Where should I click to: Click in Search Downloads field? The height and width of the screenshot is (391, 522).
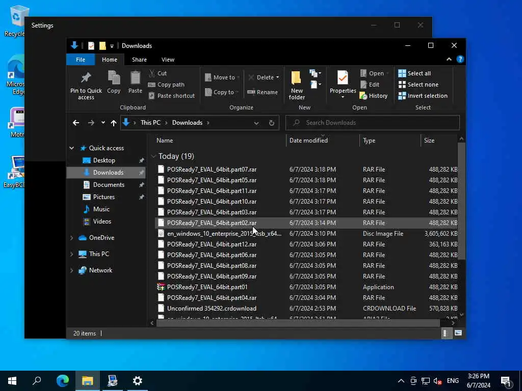point(373,123)
